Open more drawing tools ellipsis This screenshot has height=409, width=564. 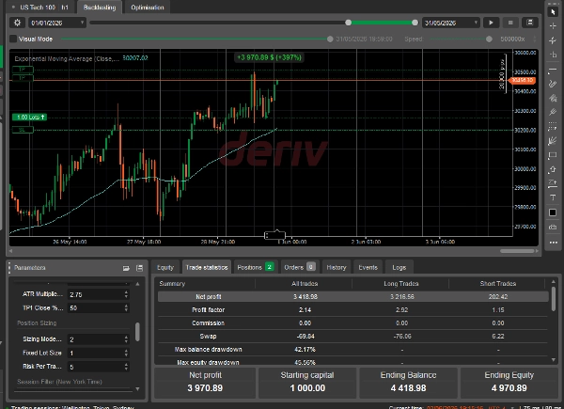554,243
